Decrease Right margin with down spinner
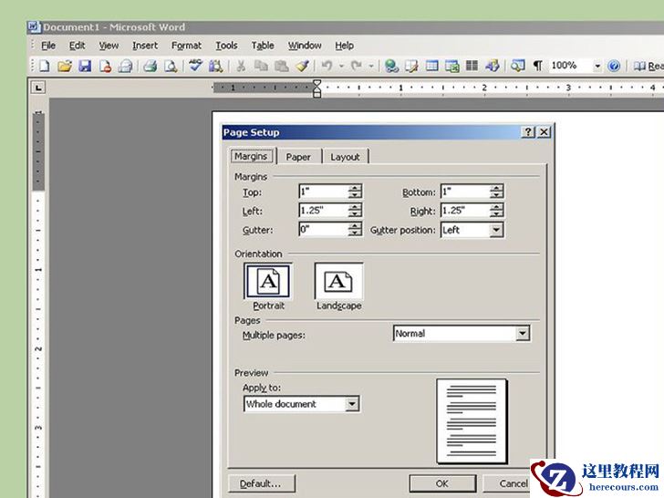 point(497,213)
